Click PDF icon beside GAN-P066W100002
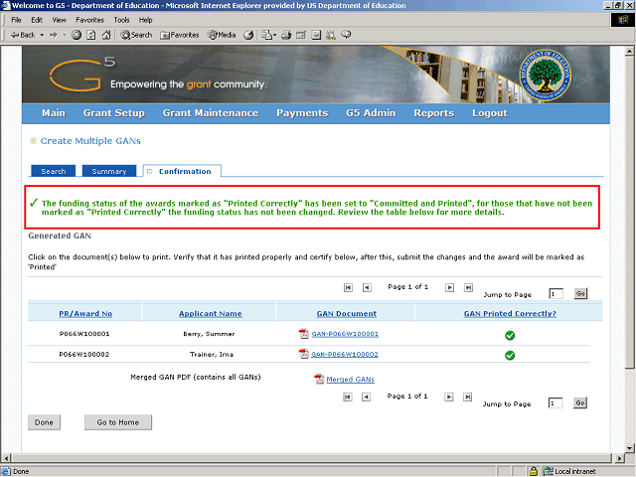Screen dimensions: 636x477 pos(304,354)
